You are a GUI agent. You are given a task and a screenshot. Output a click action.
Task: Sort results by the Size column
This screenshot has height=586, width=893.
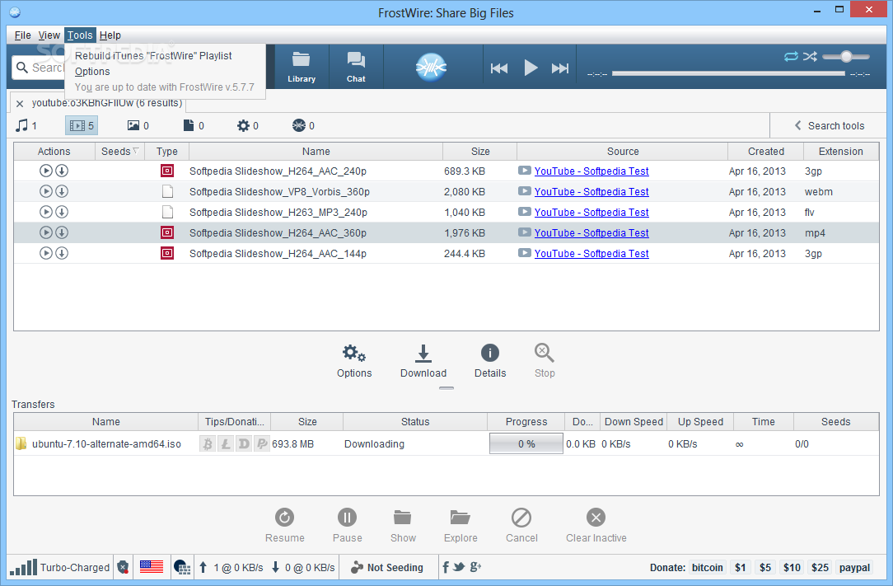pyautogui.click(x=479, y=151)
